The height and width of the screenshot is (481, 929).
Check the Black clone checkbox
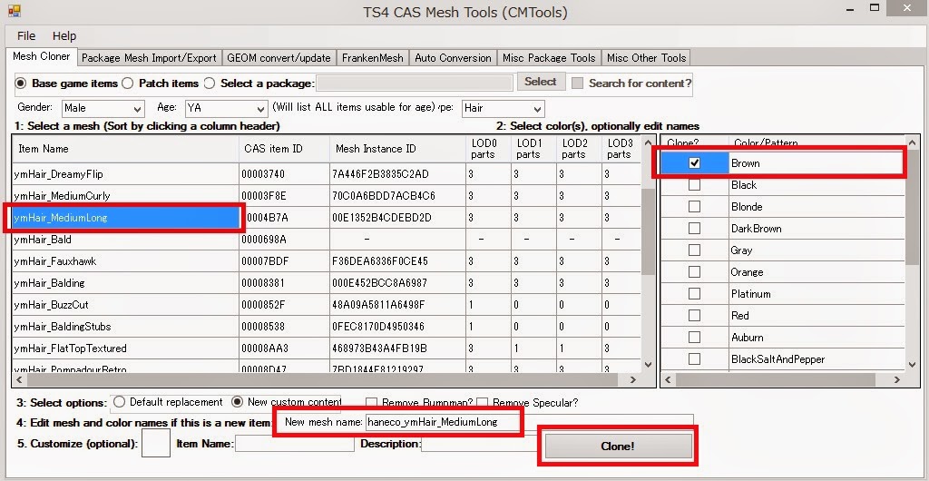click(694, 185)
